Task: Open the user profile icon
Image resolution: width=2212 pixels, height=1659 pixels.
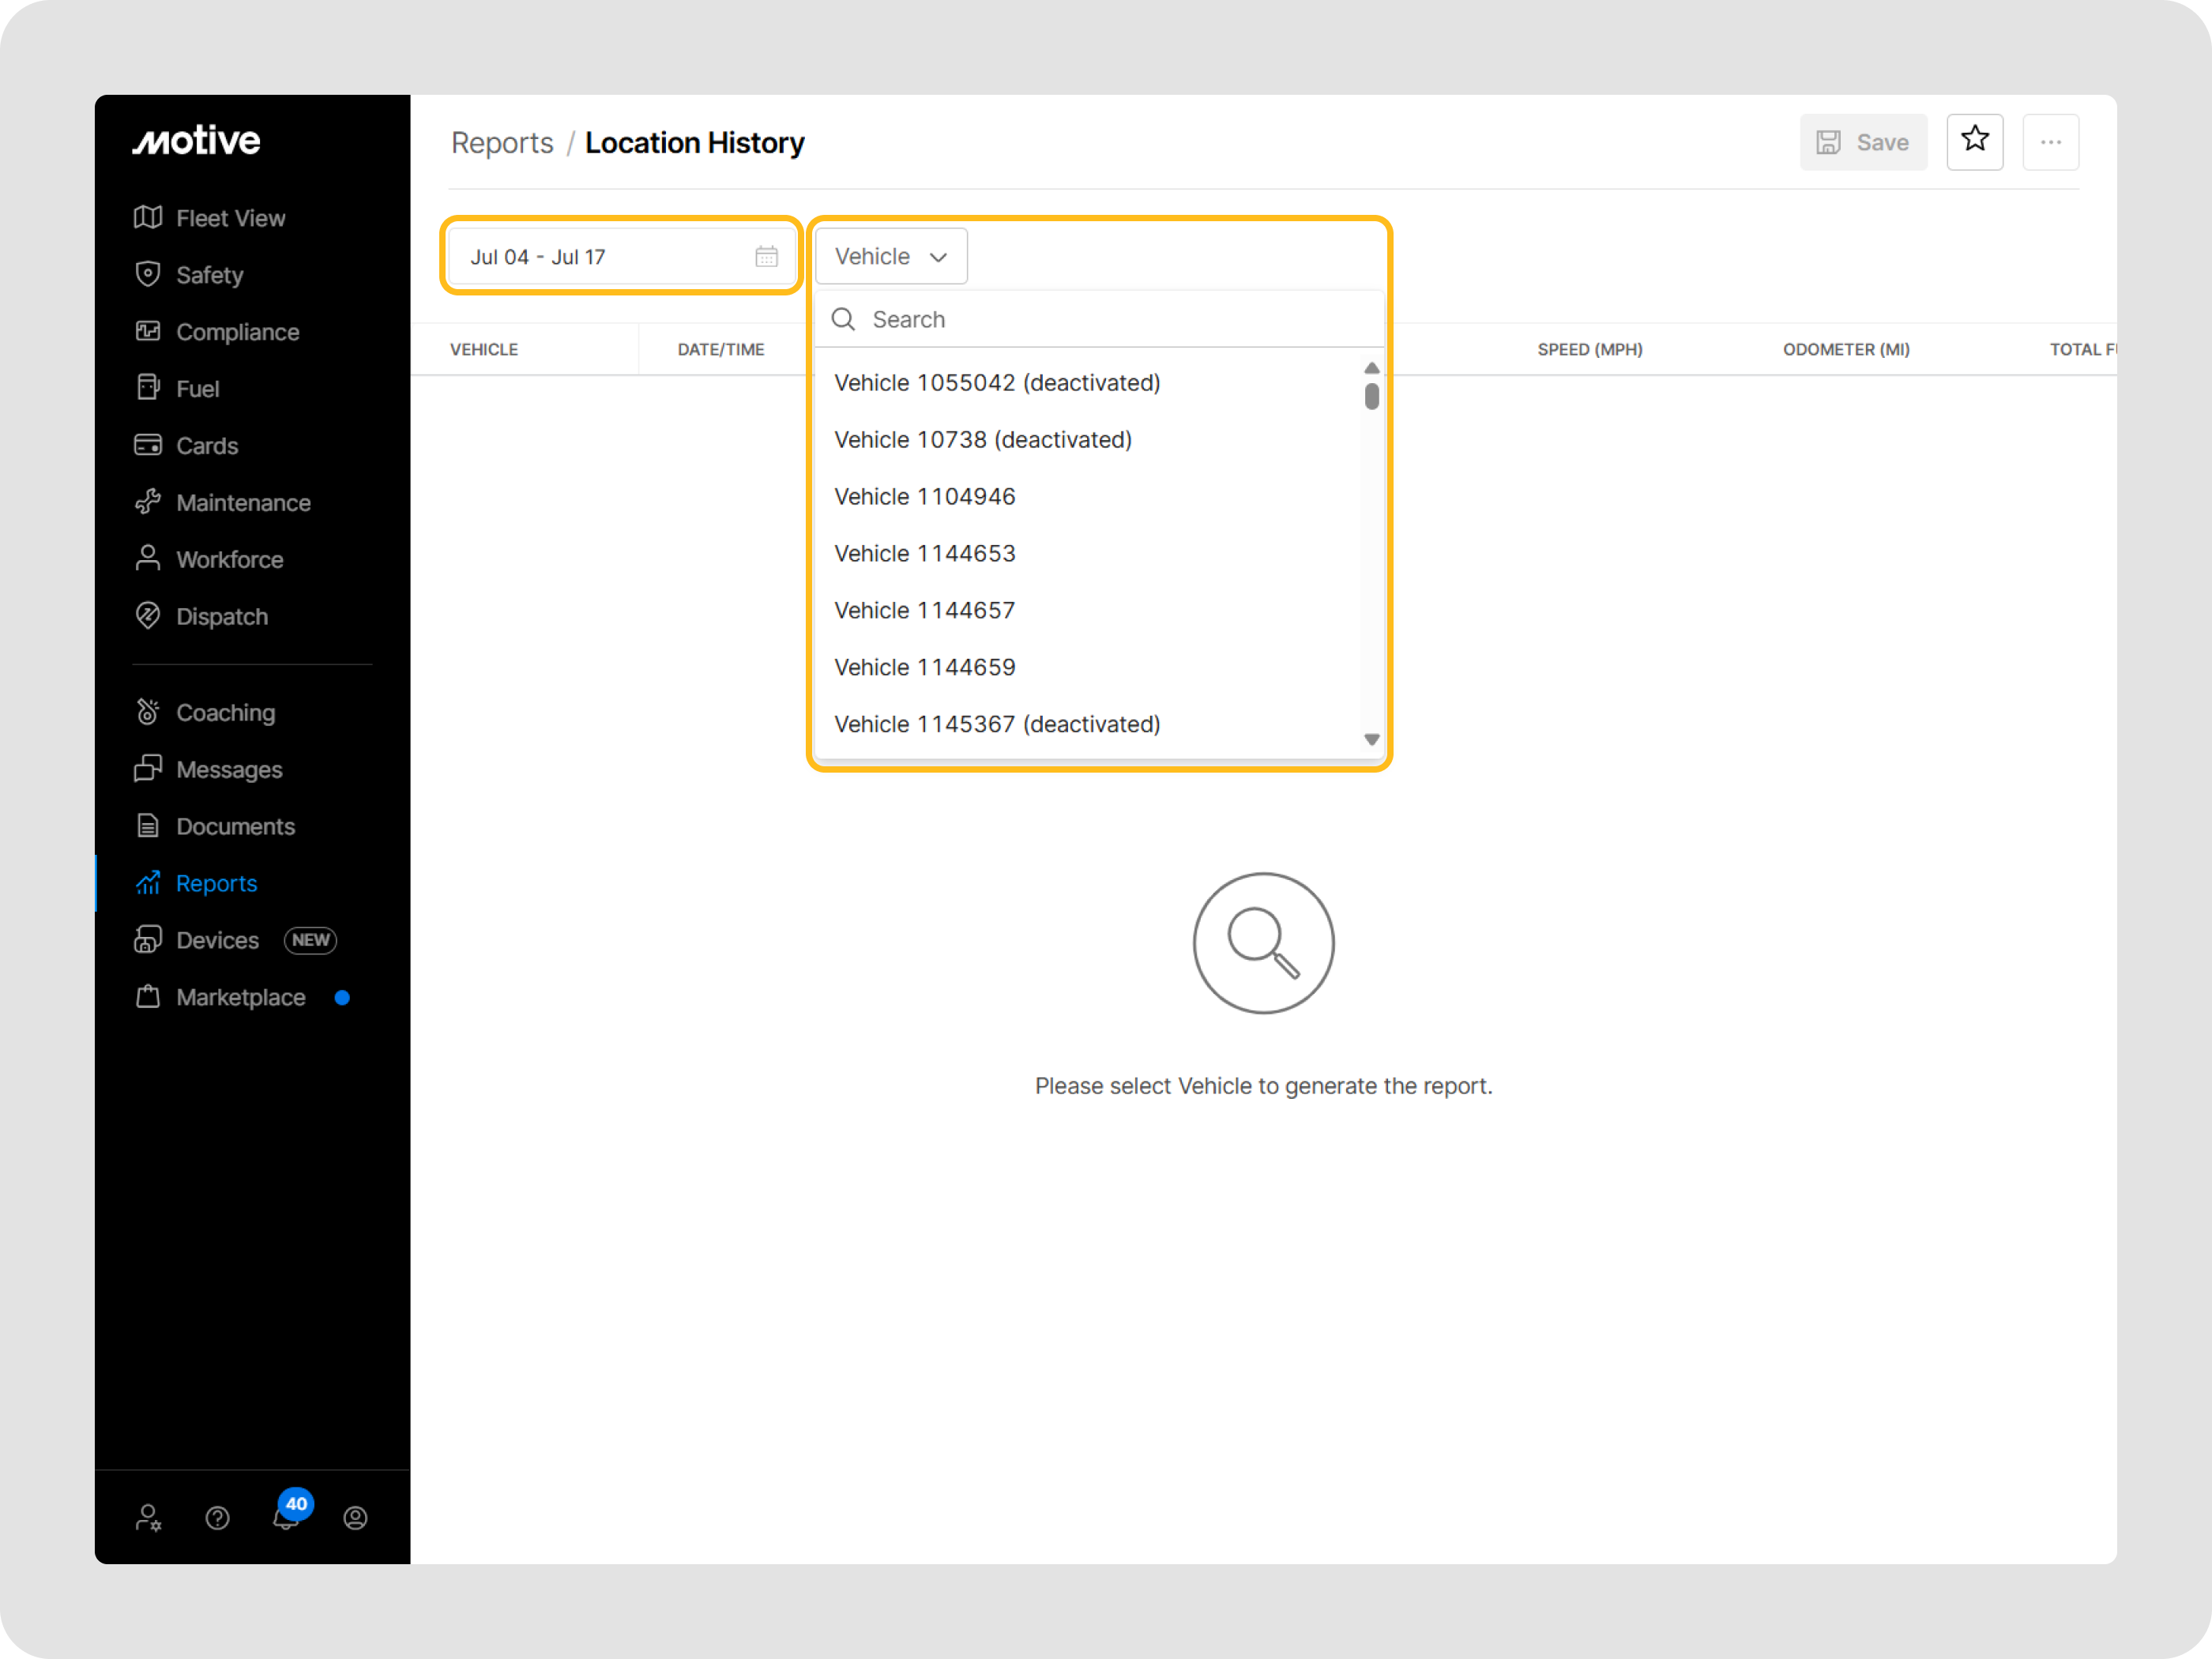Action: (355, 1518)
